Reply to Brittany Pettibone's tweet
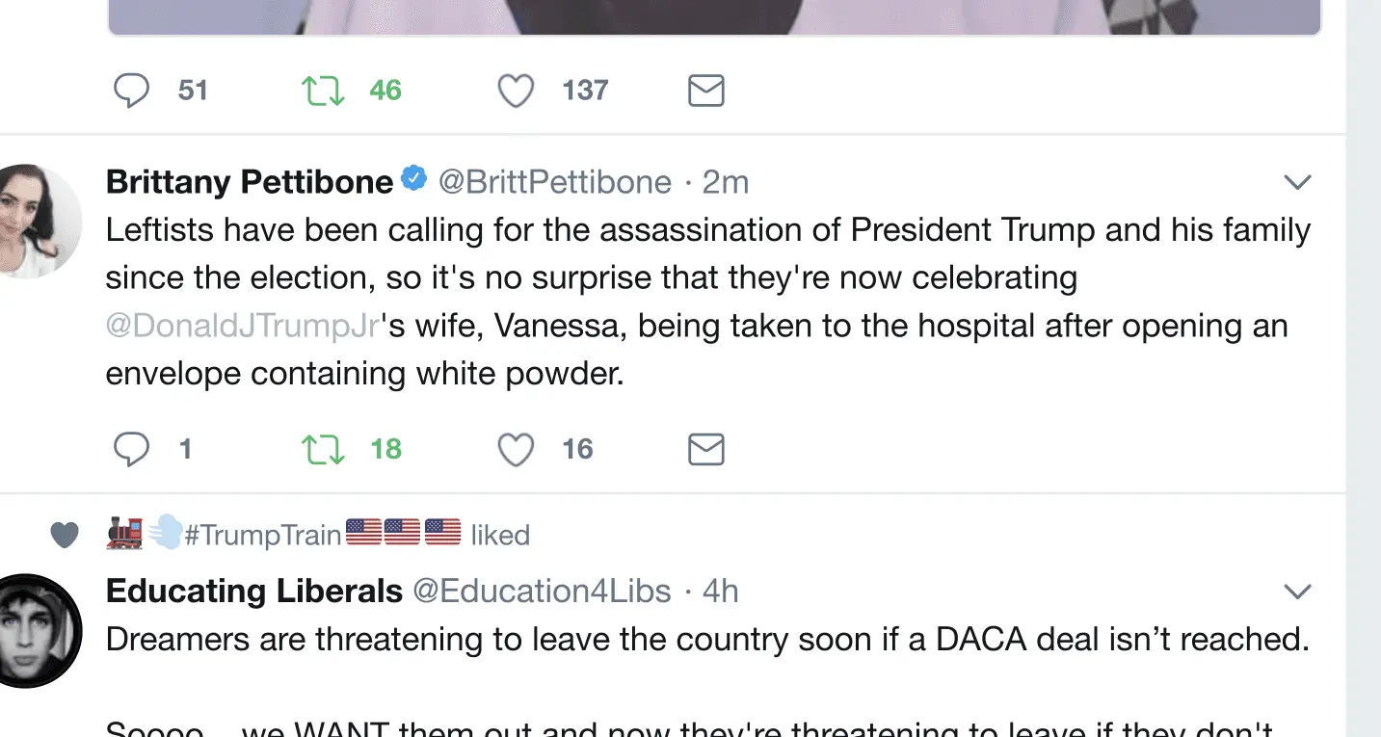This screenshot has width=1381, height=737. pyautogui.click(x=132, y=450)
